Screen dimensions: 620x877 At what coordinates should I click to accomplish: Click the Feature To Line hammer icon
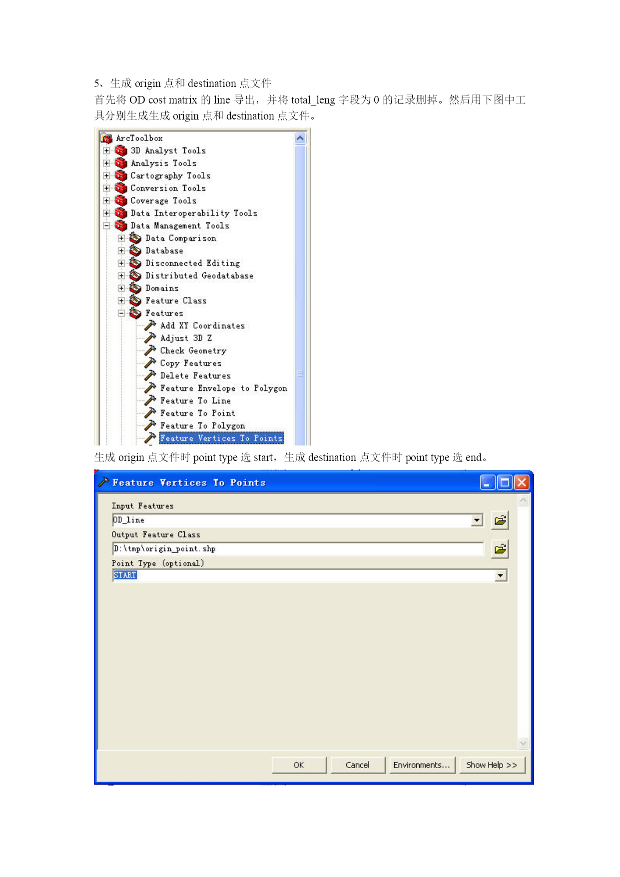coord(150,400)
